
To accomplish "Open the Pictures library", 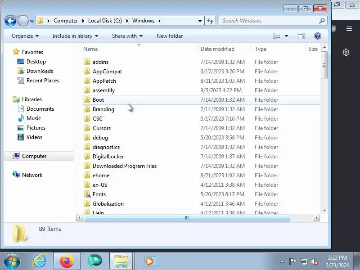I will point(36,128).
